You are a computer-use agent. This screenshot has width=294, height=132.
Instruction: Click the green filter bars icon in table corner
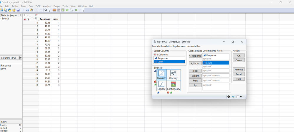[36, 18]
